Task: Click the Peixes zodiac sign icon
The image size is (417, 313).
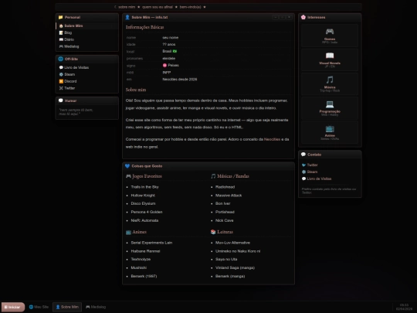Action: tap(164, 65)
